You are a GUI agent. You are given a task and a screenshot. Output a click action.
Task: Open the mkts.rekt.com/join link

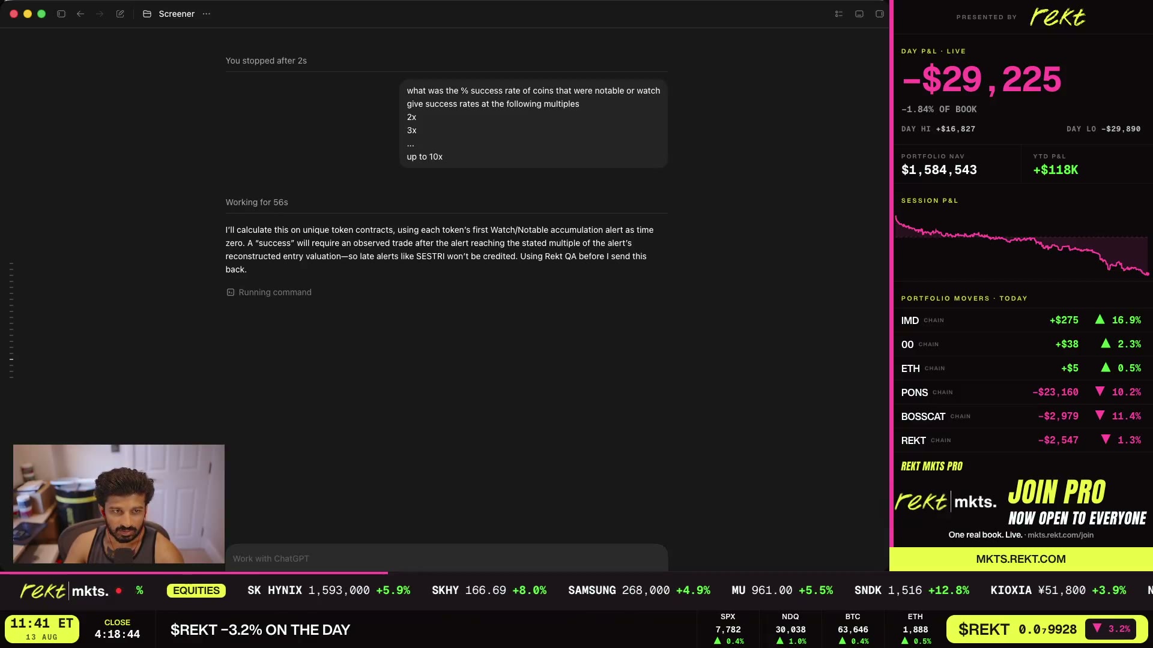(1060, 535)
